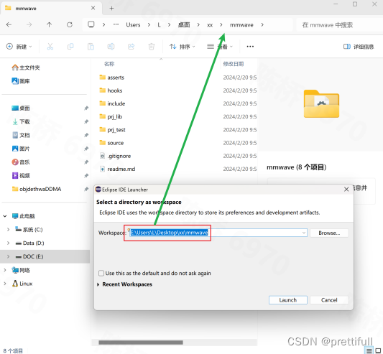Viewport: 383px width, 354px height.
Task: Select the source folder
Action: coord(111,143)
